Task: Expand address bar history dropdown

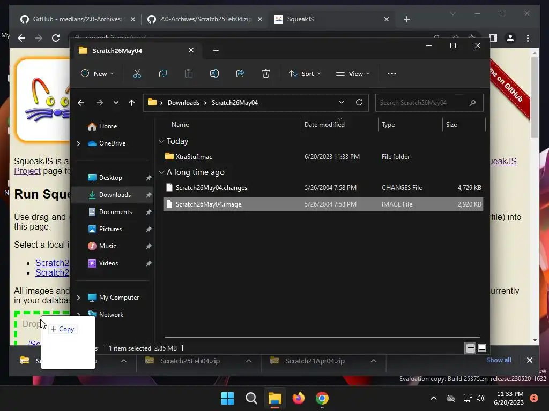Action: click(x=342, y=102)
